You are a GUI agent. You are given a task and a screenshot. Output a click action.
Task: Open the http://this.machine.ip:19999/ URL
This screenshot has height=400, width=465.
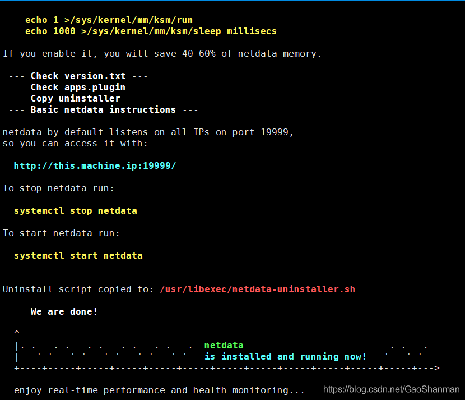[x=95, y=165]
